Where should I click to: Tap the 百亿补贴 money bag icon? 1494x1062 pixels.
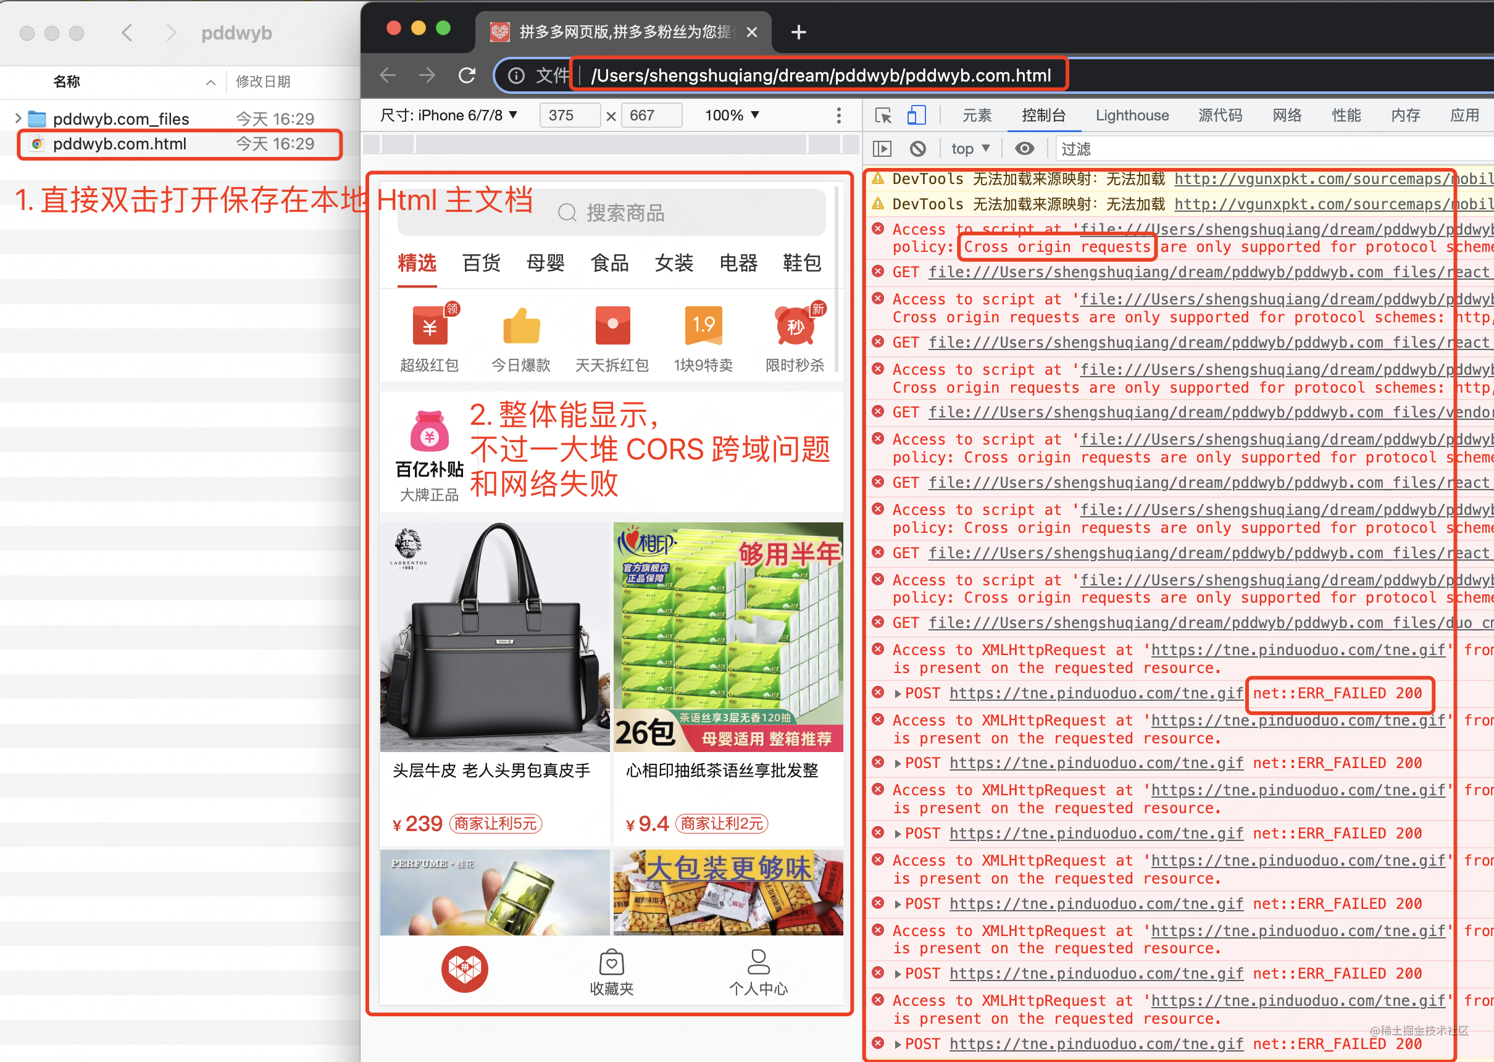tap(430, 432)
